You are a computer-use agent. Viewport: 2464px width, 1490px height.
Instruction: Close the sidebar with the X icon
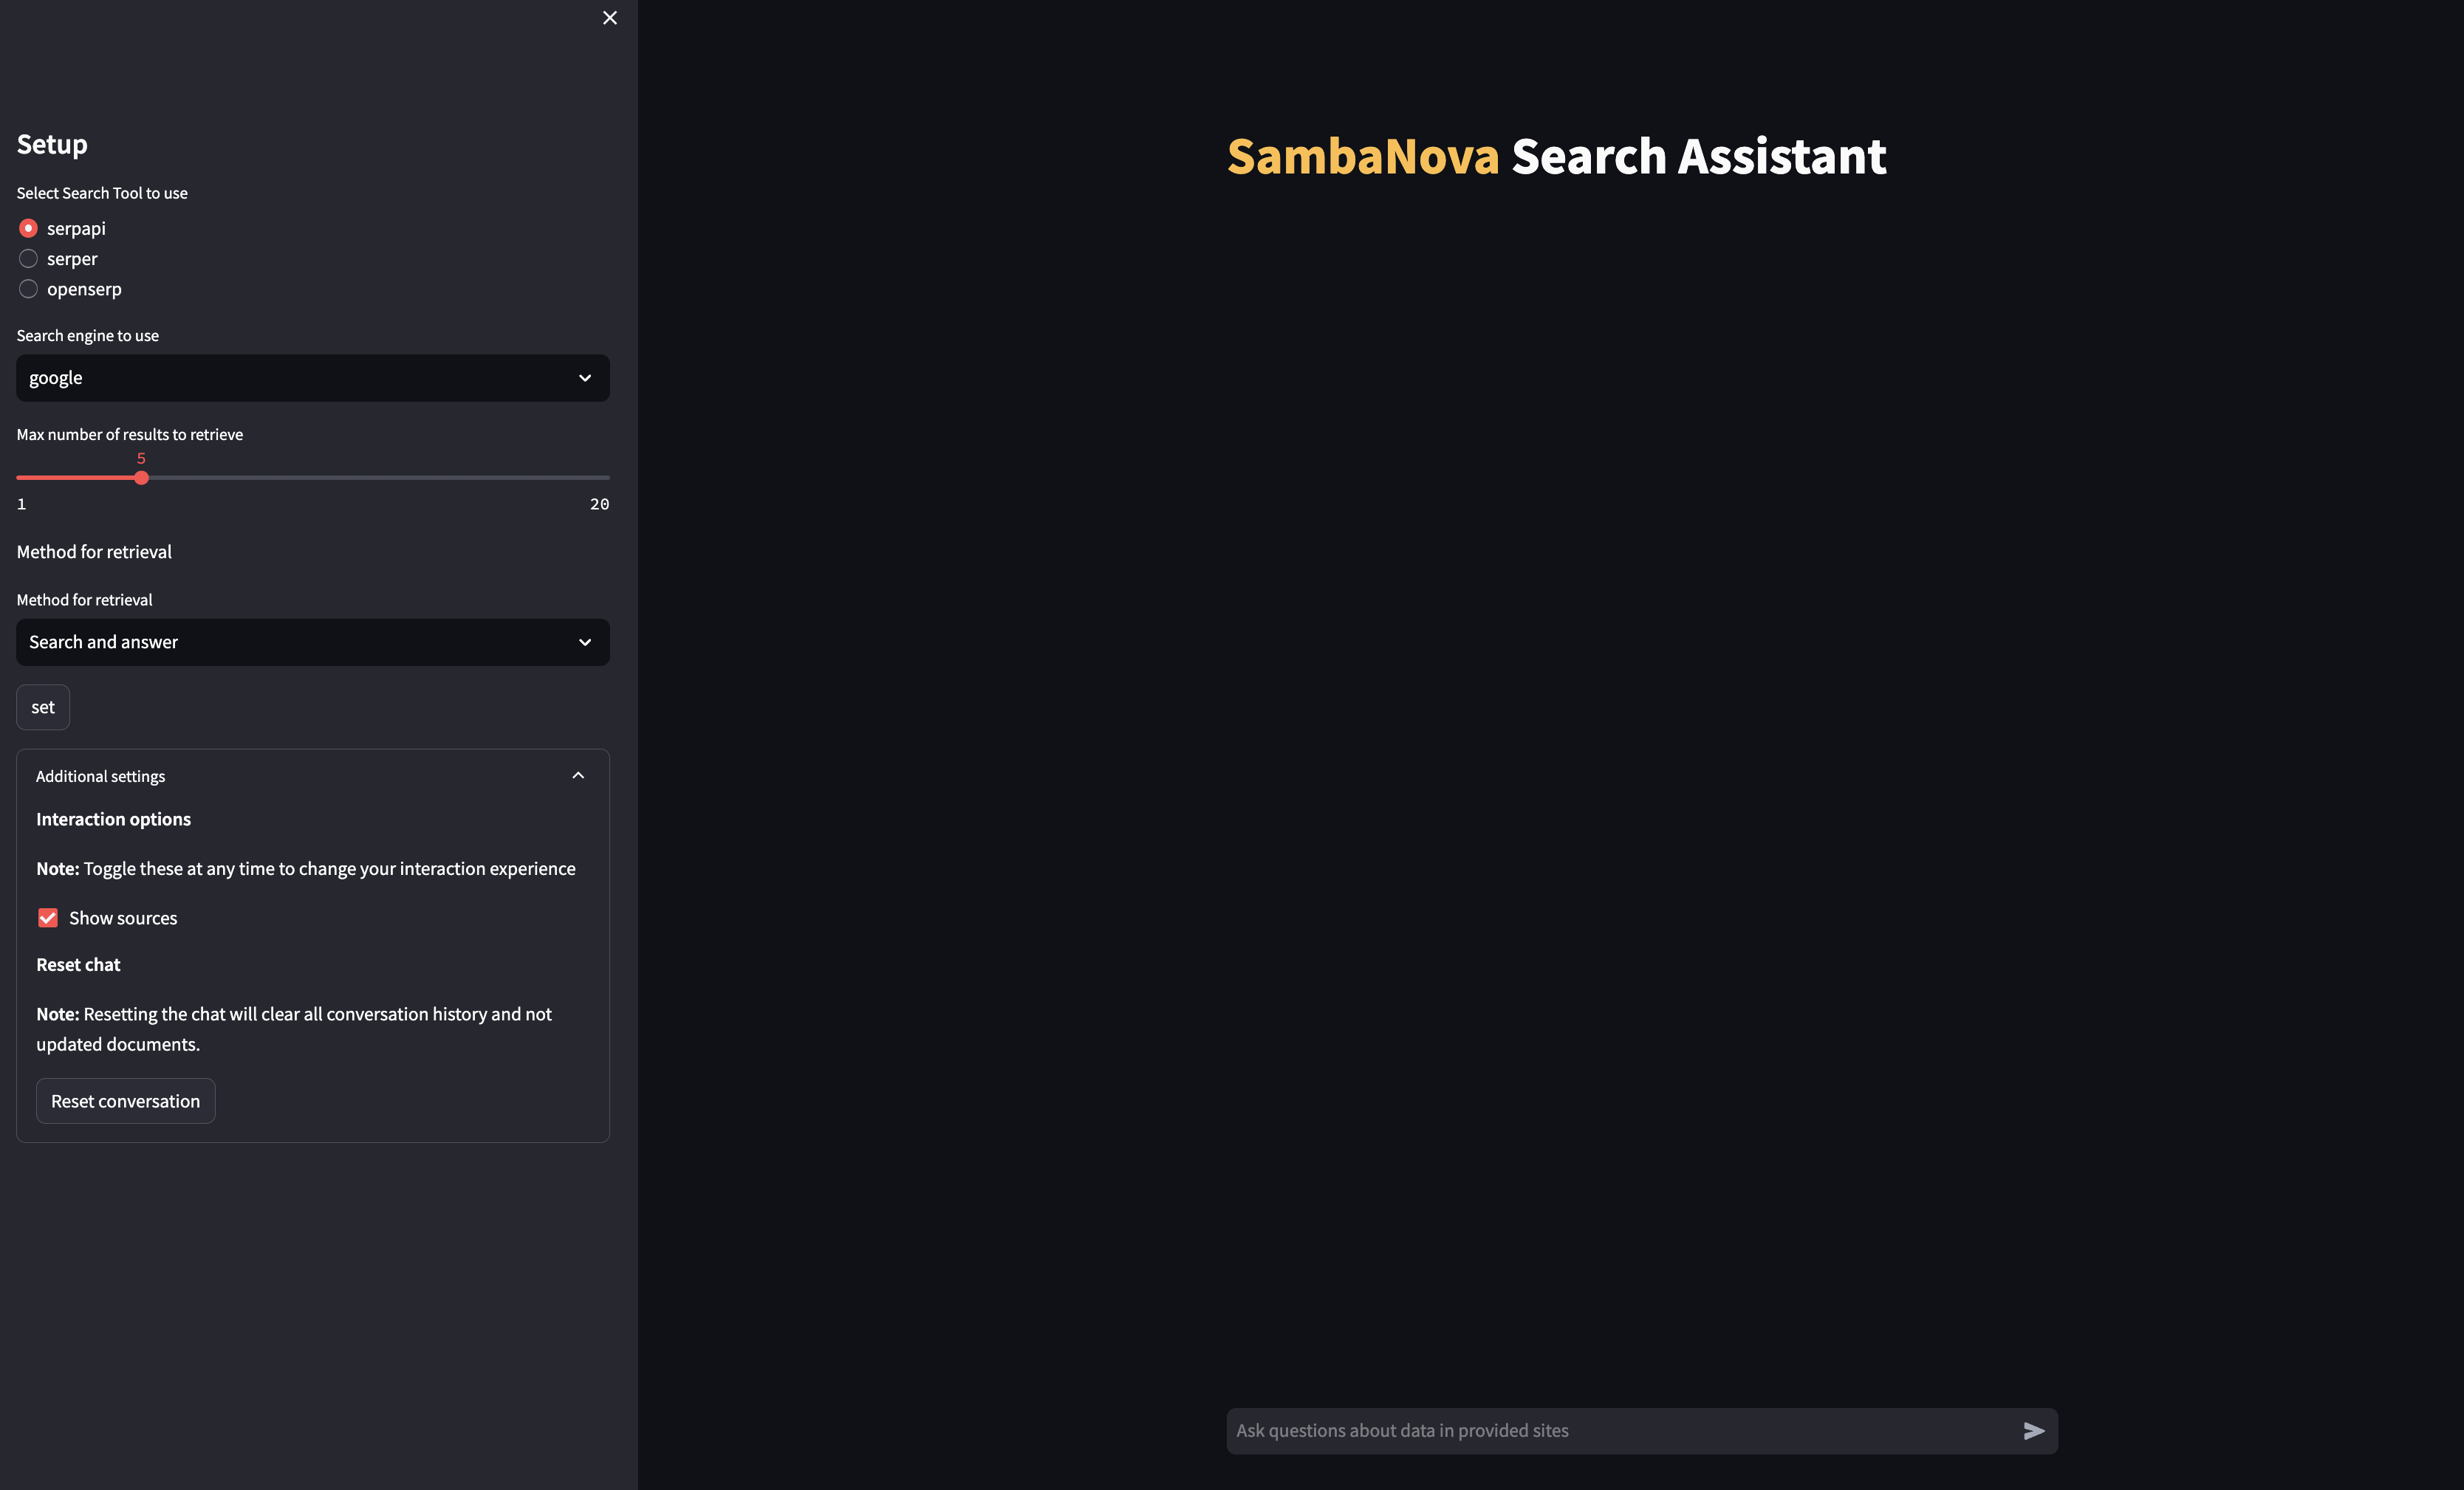point(610,18)
